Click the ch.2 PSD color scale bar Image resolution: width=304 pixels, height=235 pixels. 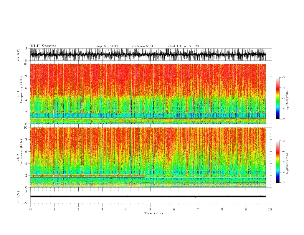tap(278, 162)
